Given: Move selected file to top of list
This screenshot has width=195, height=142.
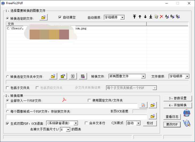Looking at the screenshot, I should click(x=134, y=17).
